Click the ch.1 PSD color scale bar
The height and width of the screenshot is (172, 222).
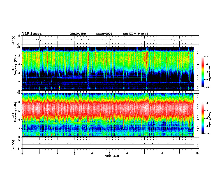203,72
